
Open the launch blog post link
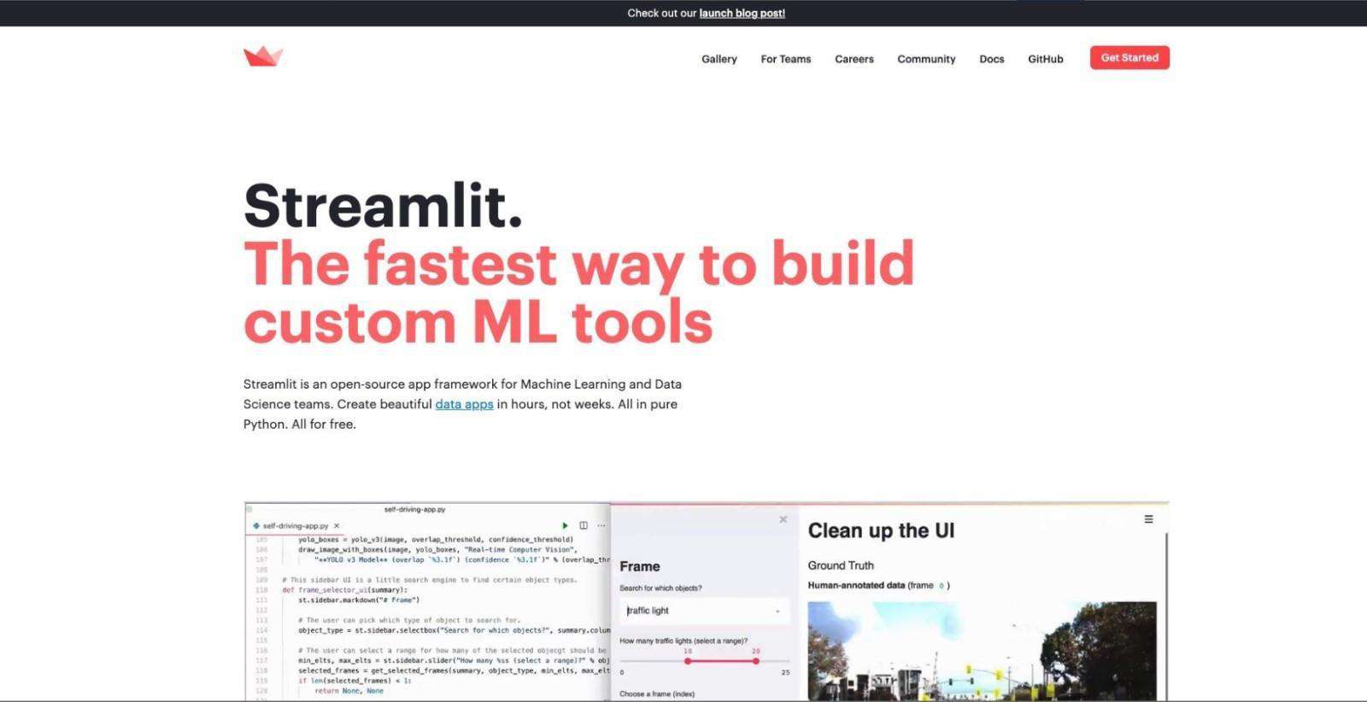[742, 13]
